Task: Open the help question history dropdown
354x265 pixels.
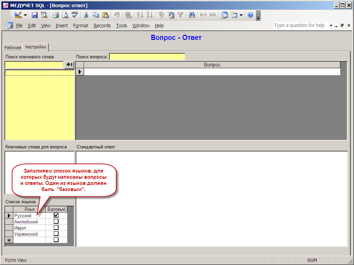Action: pos(331,26)
